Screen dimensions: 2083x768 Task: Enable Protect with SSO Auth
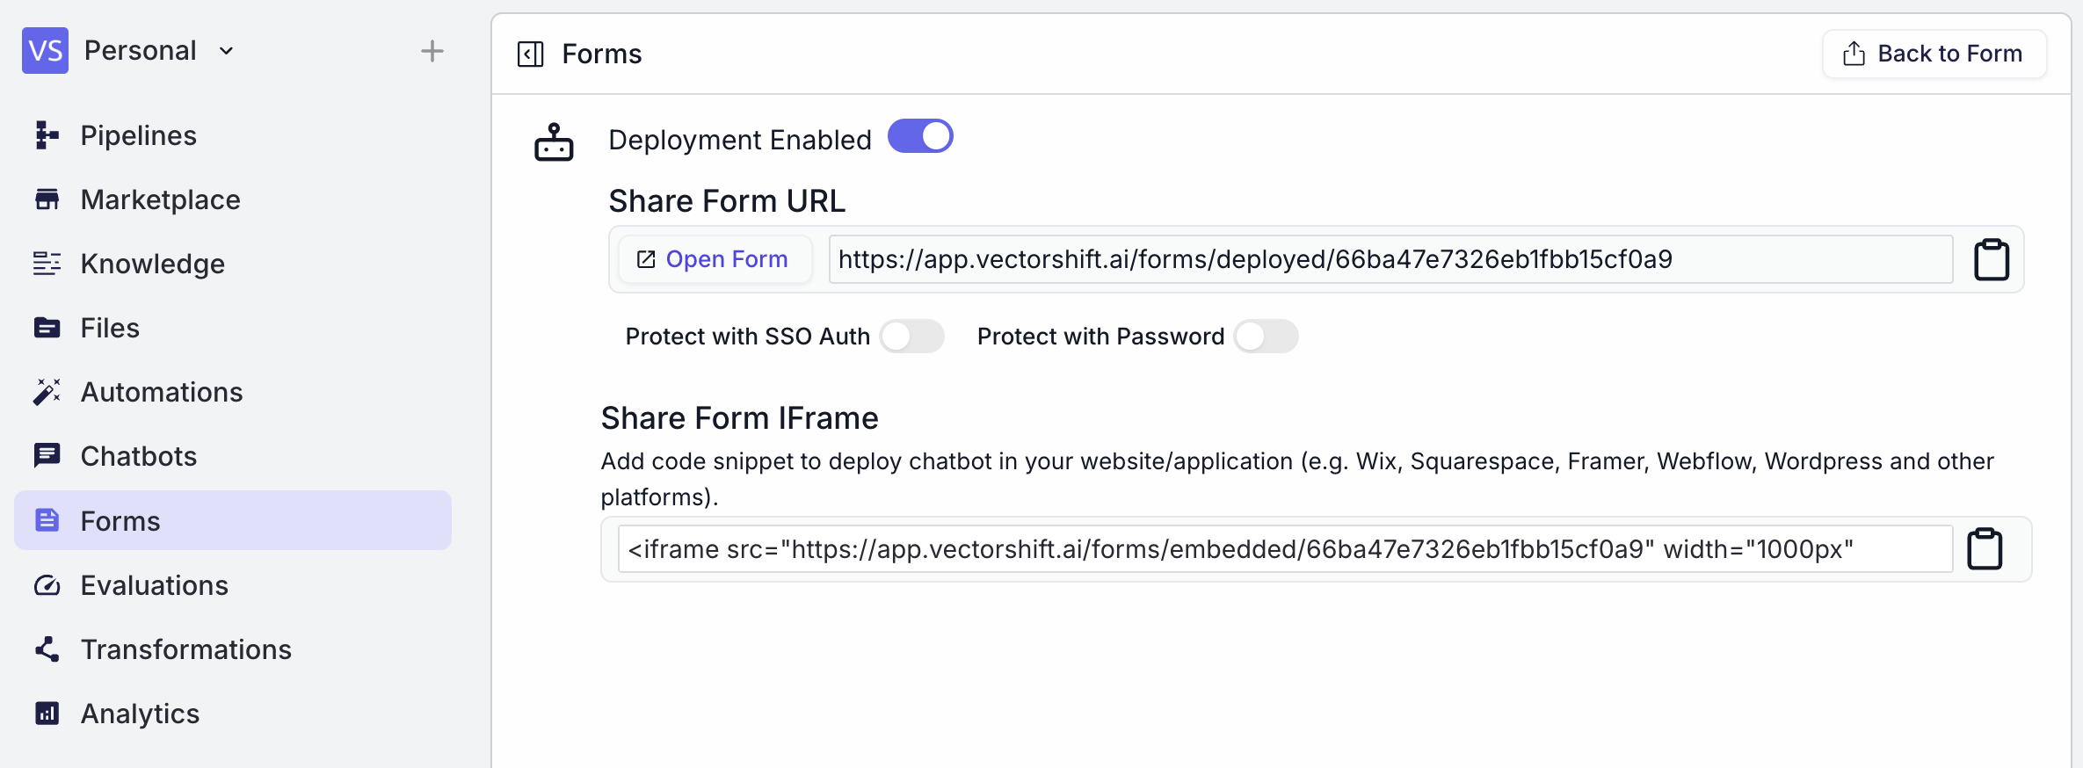coord(912,336)
